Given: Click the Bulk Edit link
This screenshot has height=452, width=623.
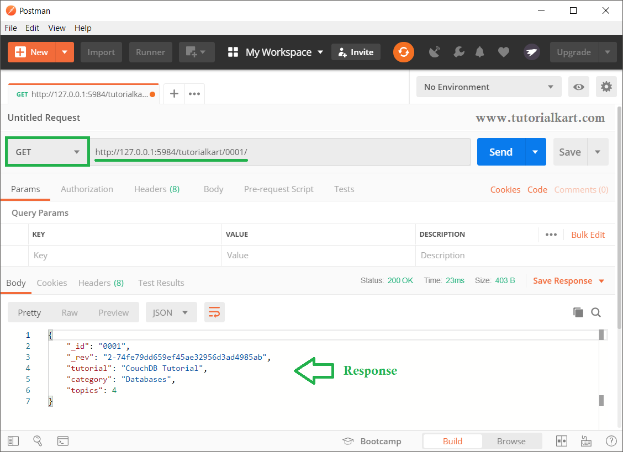Looking at the screenshot, I should pyautogui.click(x=588, y=235).
